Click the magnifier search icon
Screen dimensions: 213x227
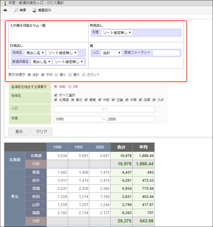click(x=16, y=10)
